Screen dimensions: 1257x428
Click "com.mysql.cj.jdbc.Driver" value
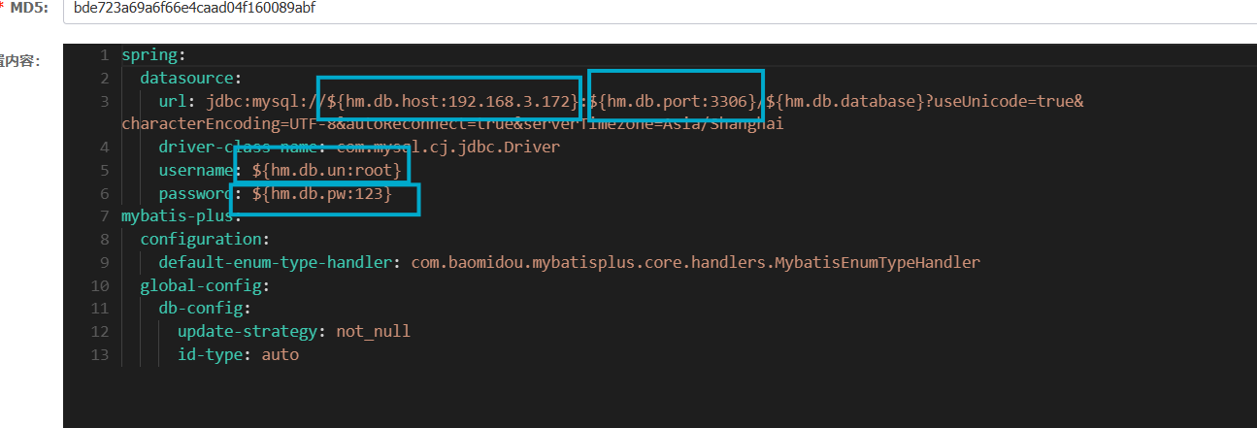[448, 148]
